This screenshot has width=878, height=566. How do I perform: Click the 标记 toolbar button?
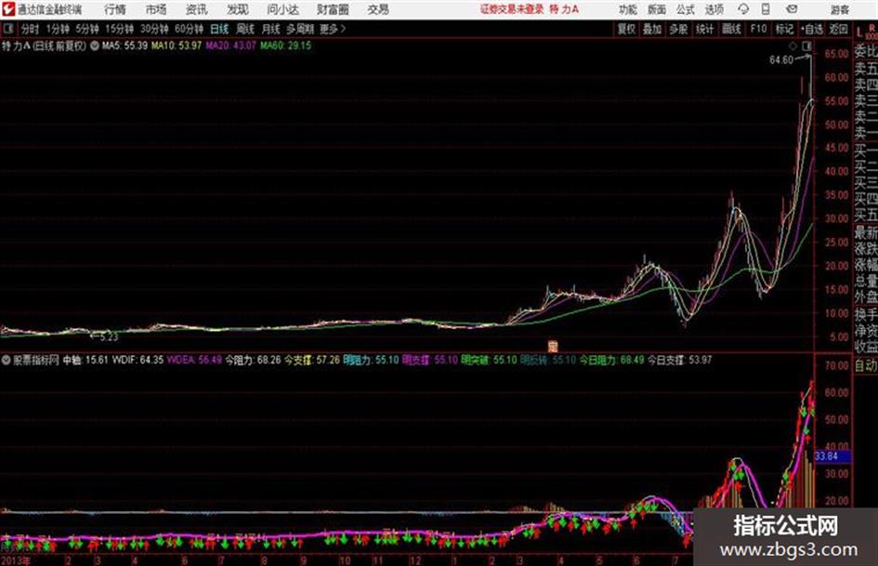pos(784,29)
